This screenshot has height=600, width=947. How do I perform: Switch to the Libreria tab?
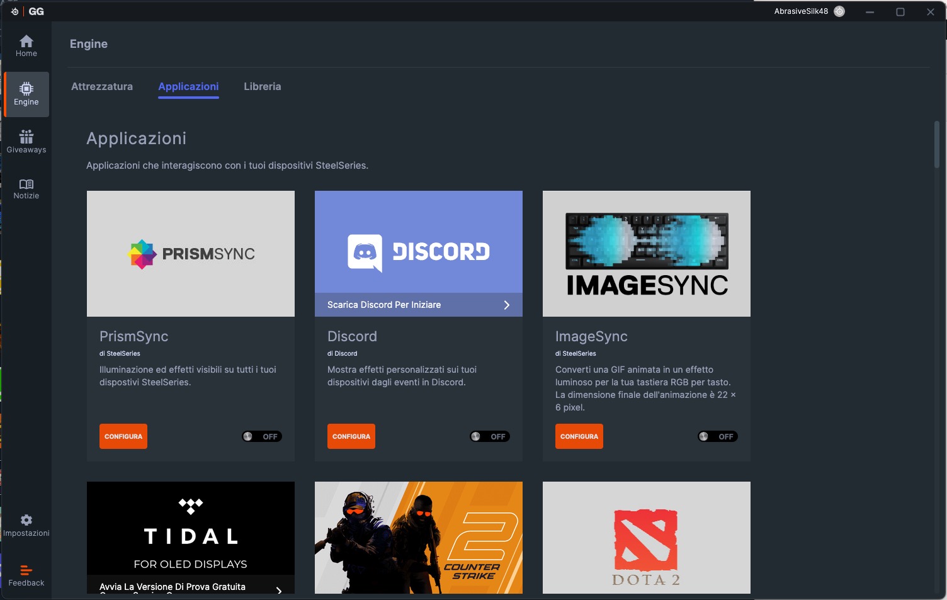[263, 86]
